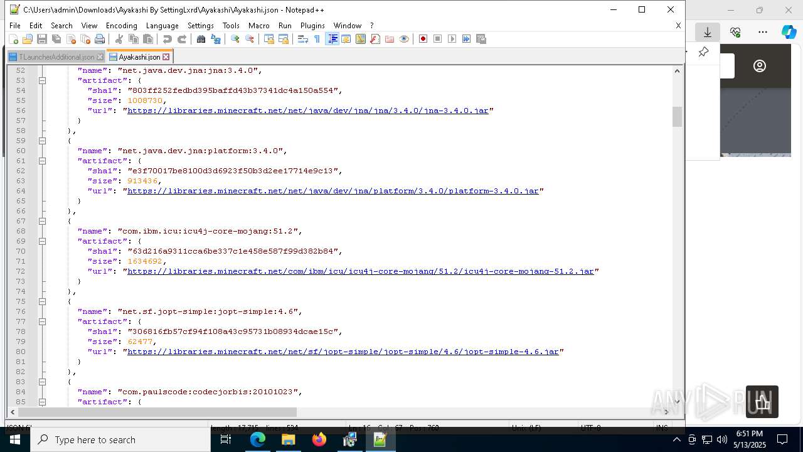Close the Ayakashi.json tab with red X
The height and width of the screenshot is (452, 803).
166,57
